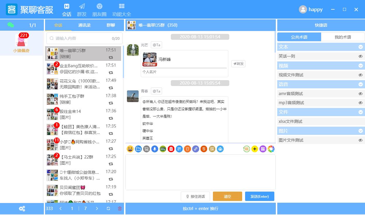Click 转发 forward button beside name card
Viewport: 365px width, 215px height.
(238, 63)
